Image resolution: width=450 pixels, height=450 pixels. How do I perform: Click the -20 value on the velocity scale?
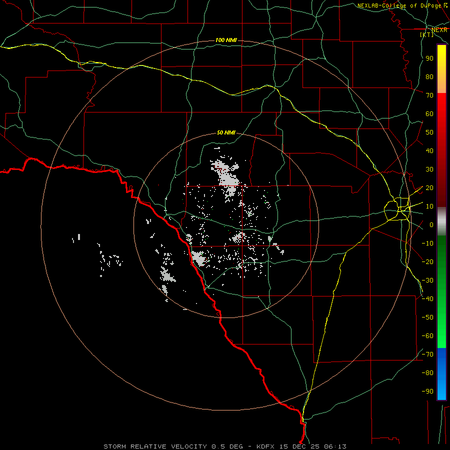click(427, 261)
